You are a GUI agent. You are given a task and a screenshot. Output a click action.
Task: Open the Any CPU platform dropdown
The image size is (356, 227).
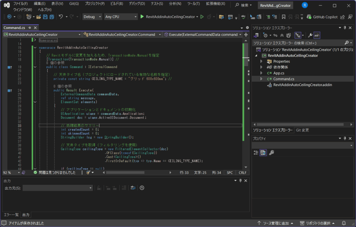click(121, 17)
